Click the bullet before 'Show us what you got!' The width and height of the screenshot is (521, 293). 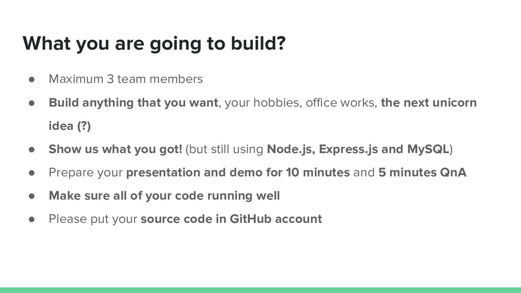32,150
